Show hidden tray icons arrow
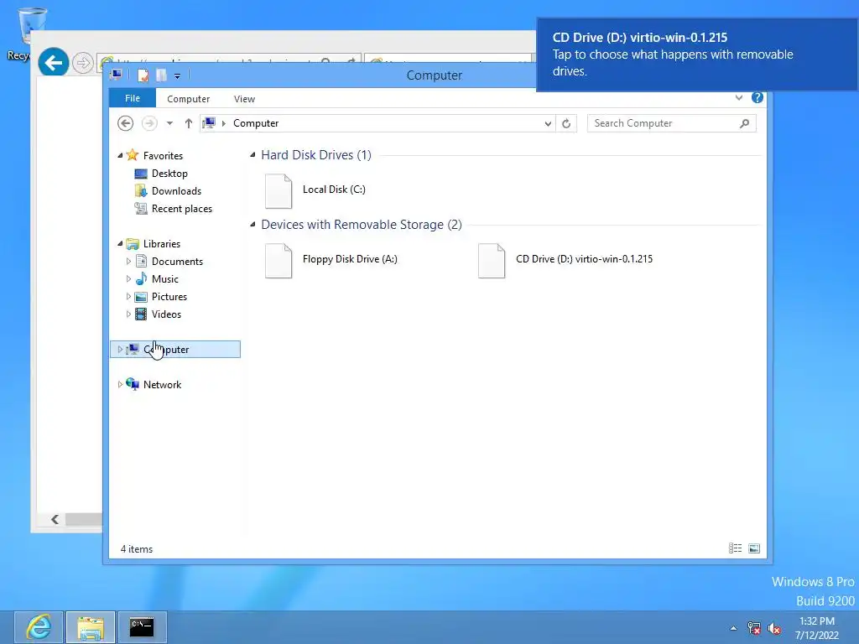Screen dimensions: 859x644 point(733,628)
